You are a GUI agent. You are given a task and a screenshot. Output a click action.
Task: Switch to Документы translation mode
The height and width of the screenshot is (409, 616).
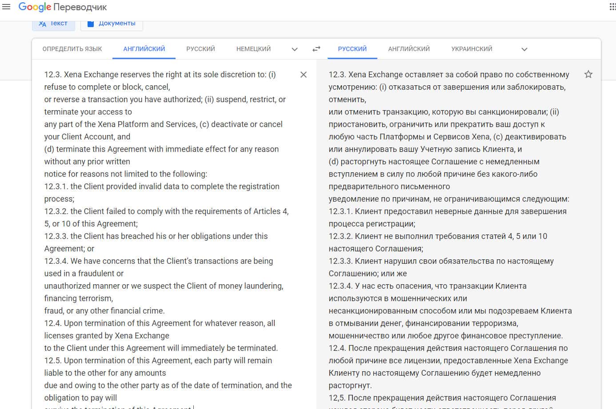click(x=112, y=24)
